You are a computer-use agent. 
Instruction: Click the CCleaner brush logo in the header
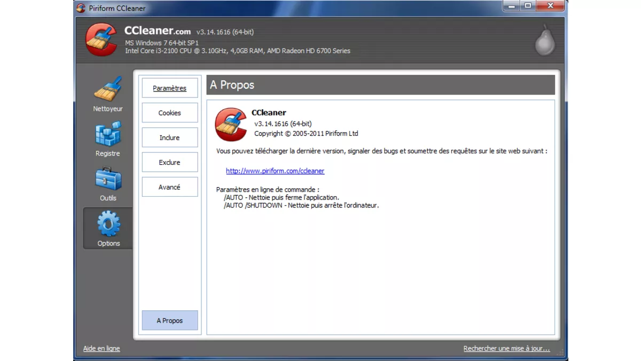tap(101, 40)
